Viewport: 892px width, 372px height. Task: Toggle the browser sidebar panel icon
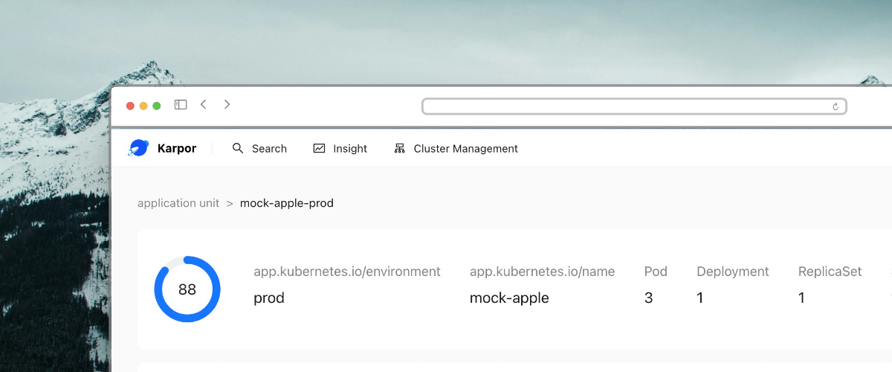point(181,105)
